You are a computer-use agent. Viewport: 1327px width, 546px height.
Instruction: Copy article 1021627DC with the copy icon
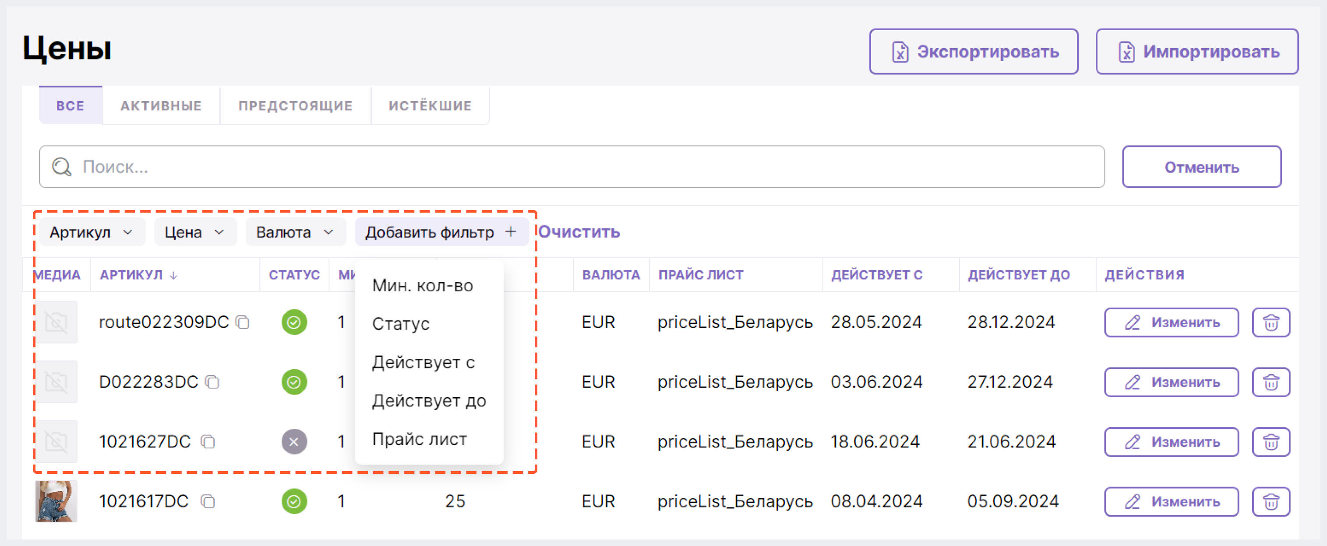(208, 441)
